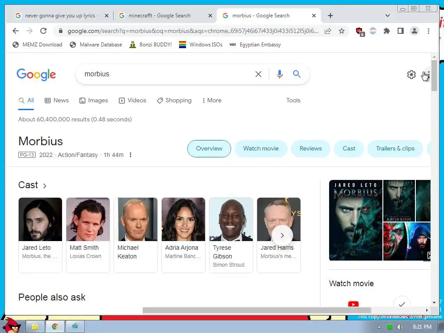Show hidden system tray icons arrow
444x333 pixels.
coord(379,327)
